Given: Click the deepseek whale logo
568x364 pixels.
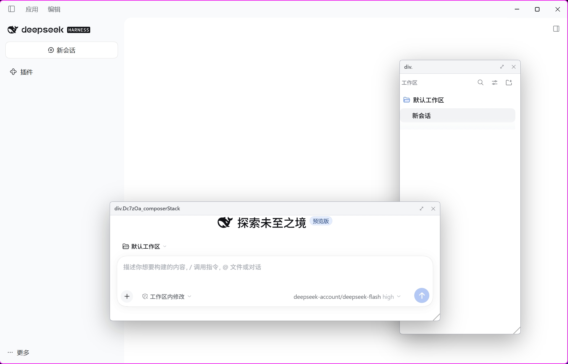Looking at the screenshot, I should 13,29.
